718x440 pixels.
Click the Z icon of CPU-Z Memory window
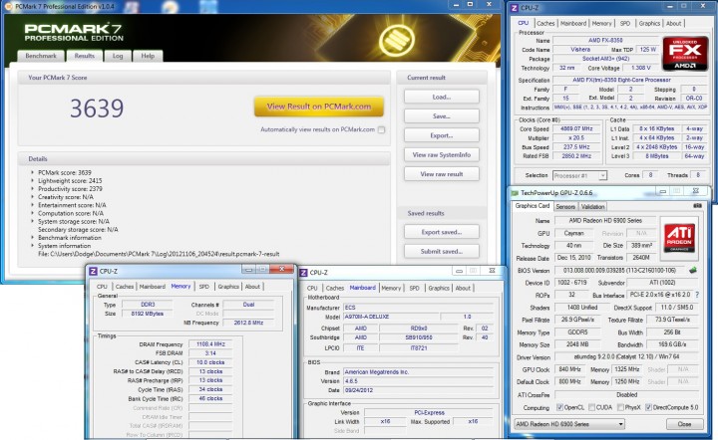click(x=93, y=271)
